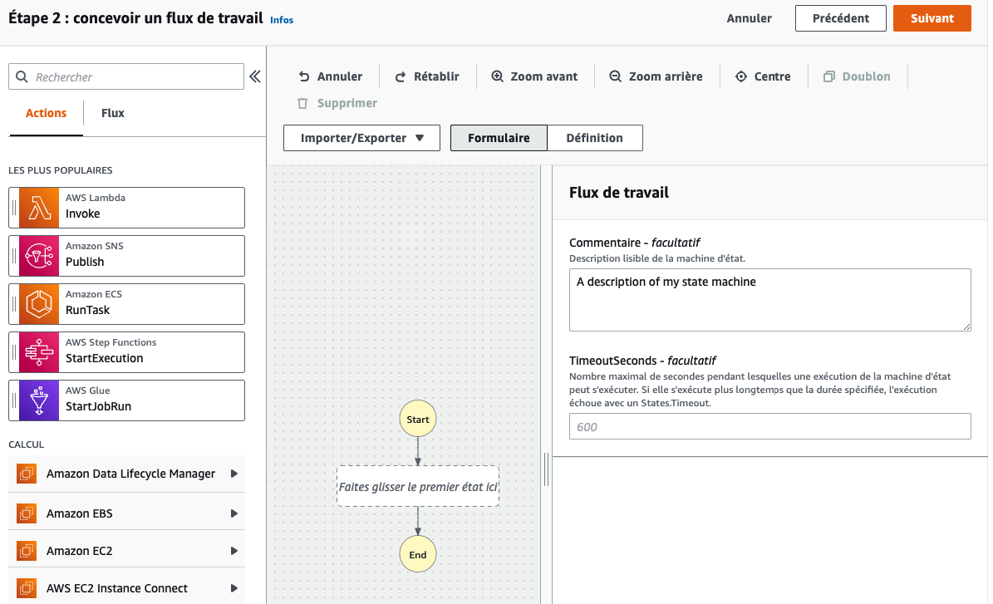
Task: Click the Amazon SNS Publish icon
Action: [x=38, y=256]
